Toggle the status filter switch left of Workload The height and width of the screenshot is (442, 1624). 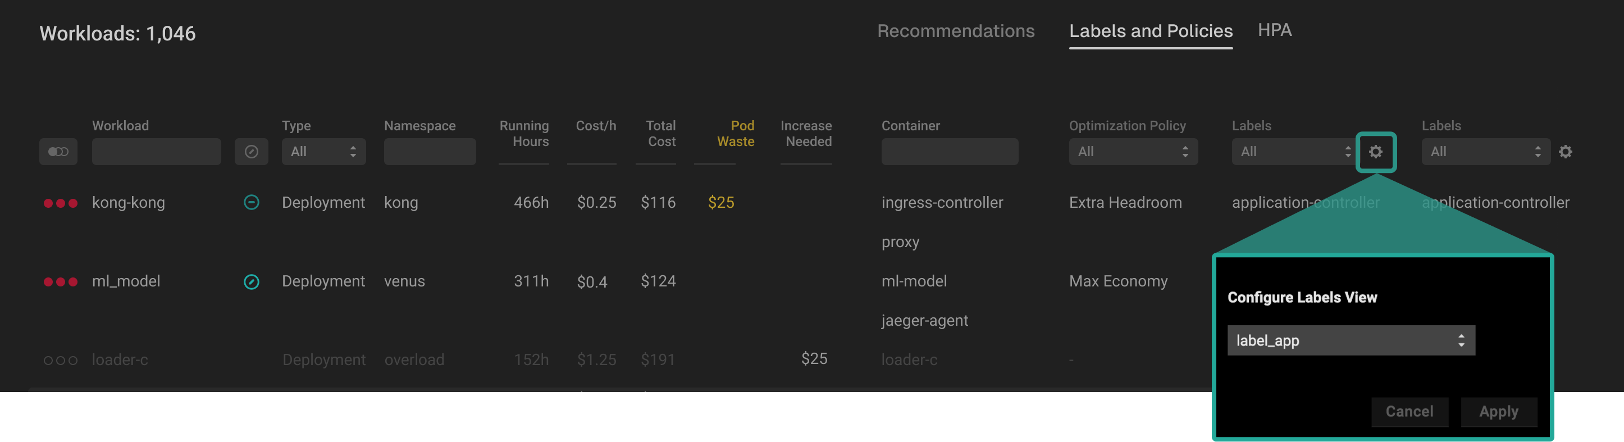coord(58,152)
